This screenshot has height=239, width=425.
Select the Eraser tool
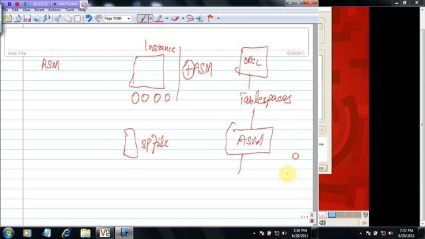[x=175, y=19]
